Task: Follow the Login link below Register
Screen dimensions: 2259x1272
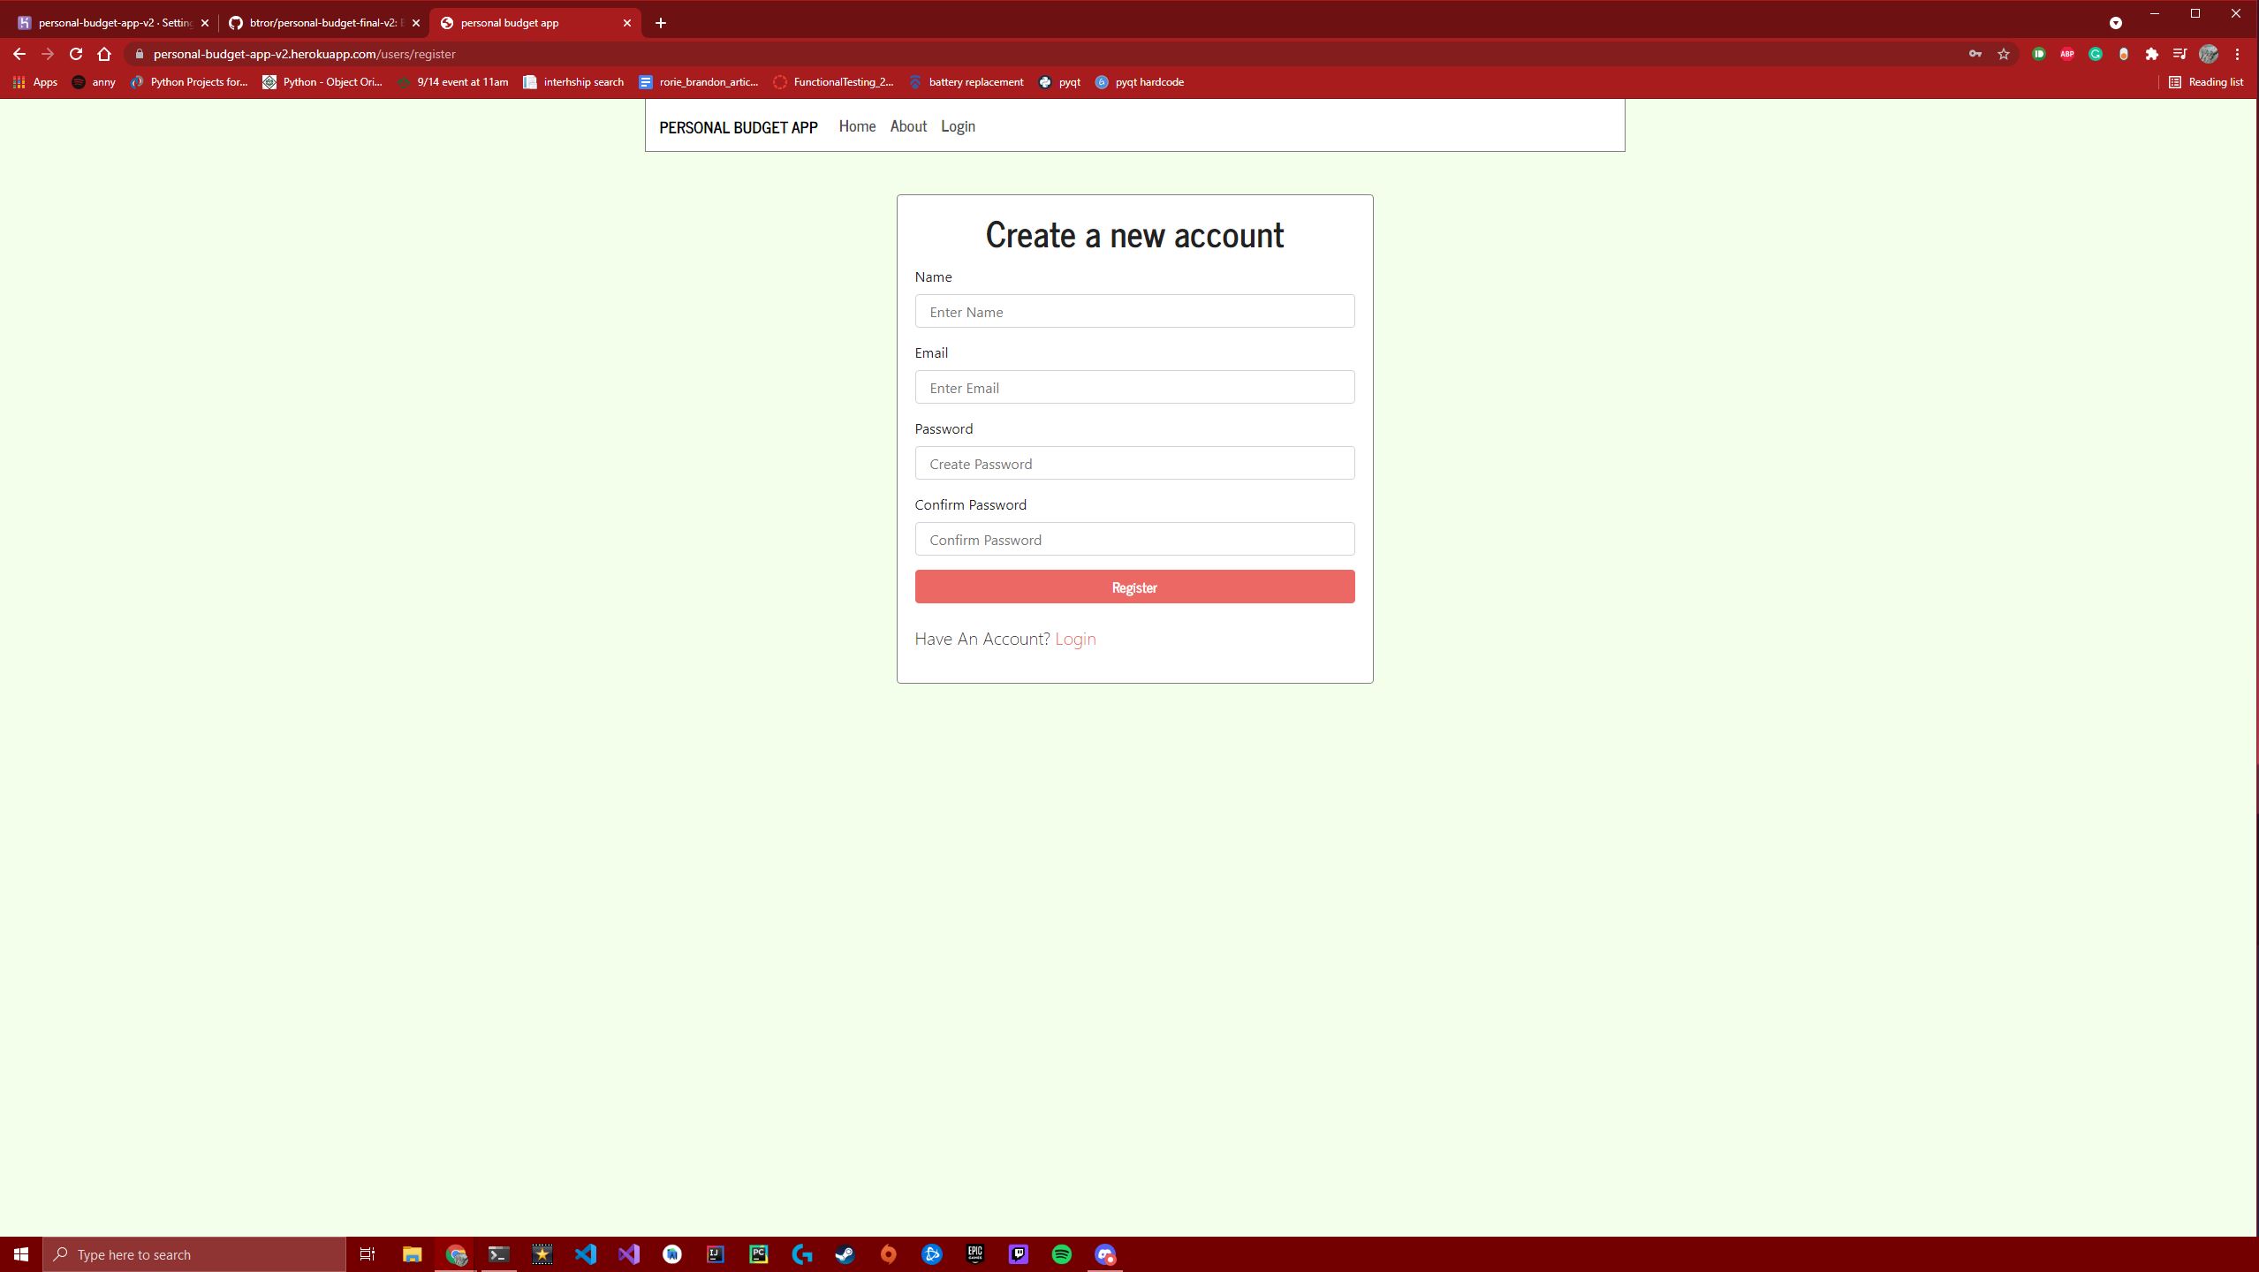Action: pos(1074,639)
